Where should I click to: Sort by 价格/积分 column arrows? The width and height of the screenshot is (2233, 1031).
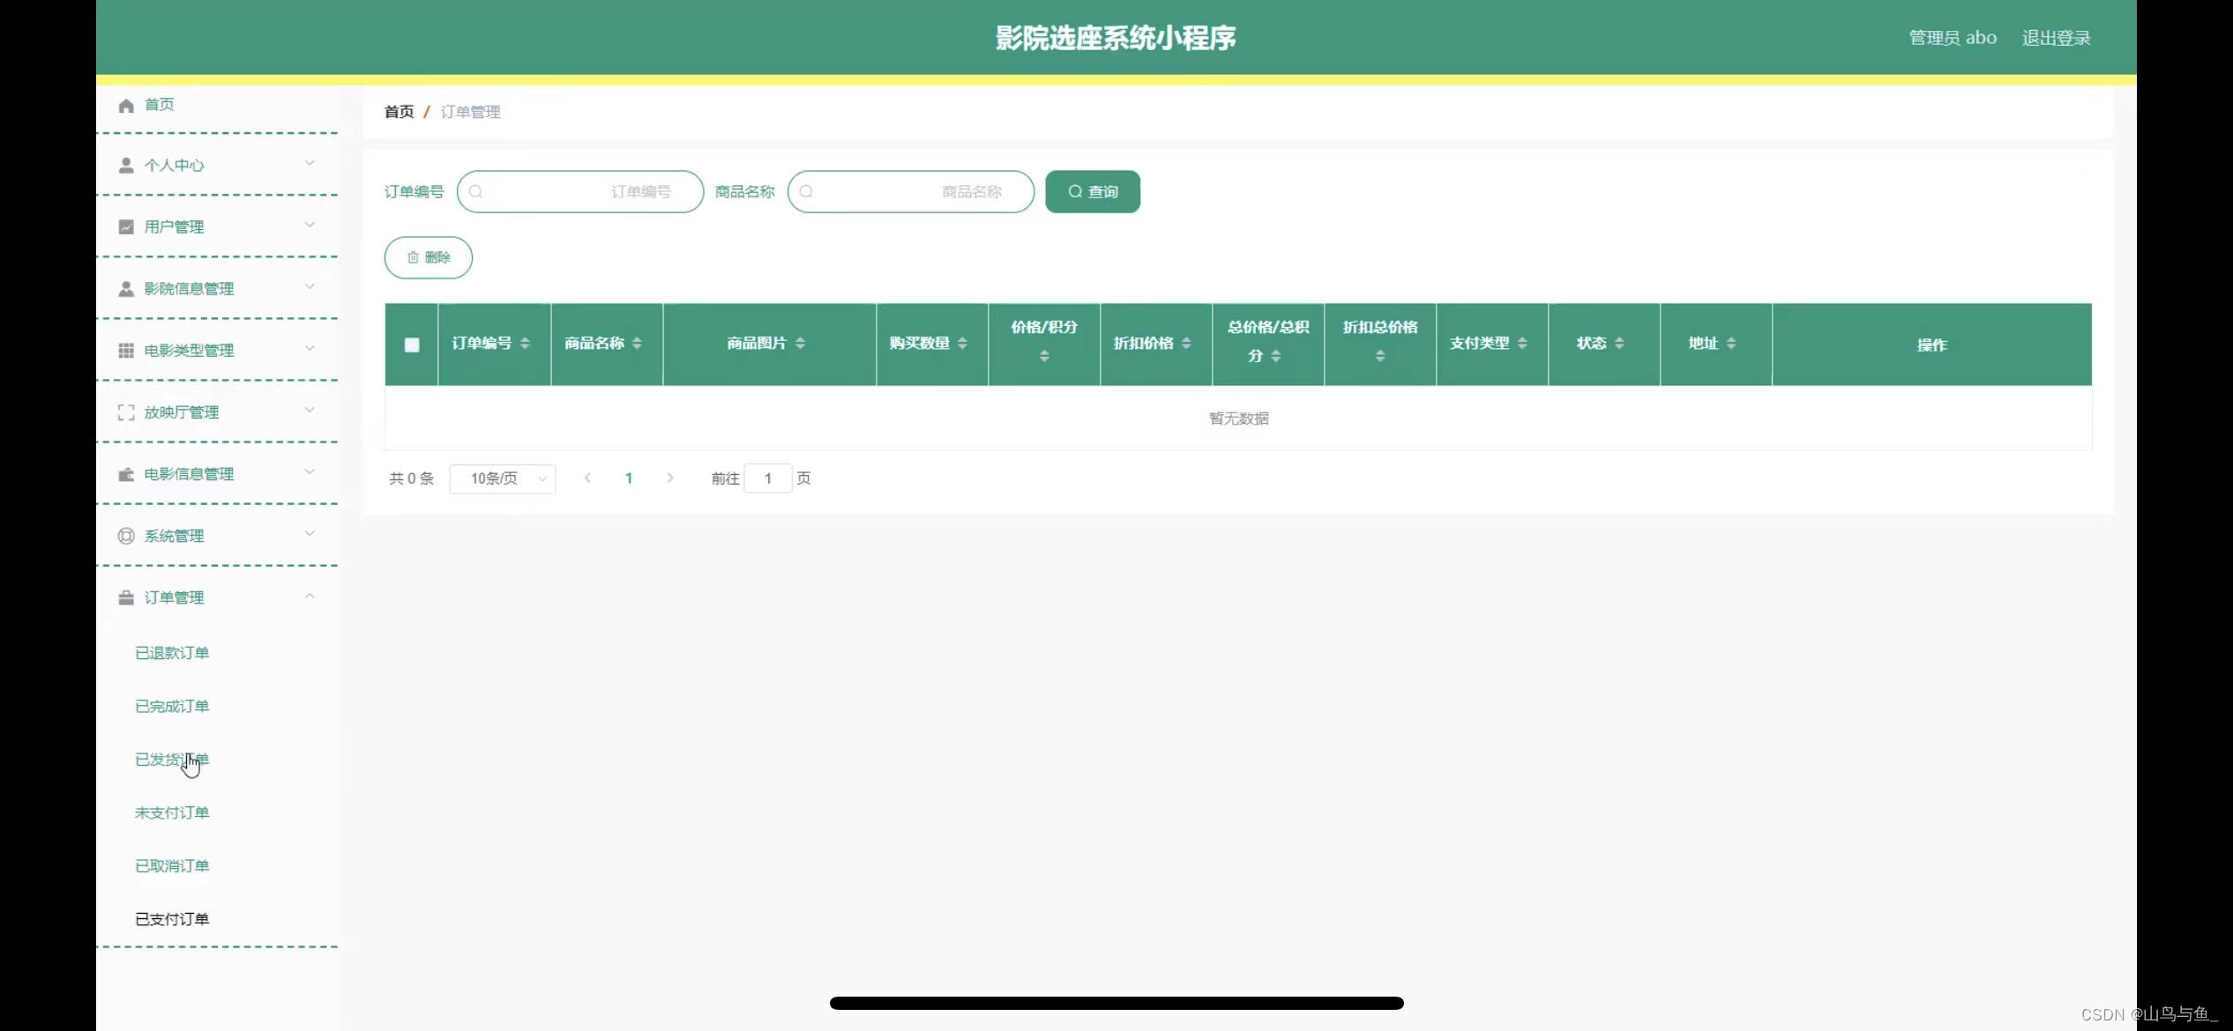click(1044, 356)
